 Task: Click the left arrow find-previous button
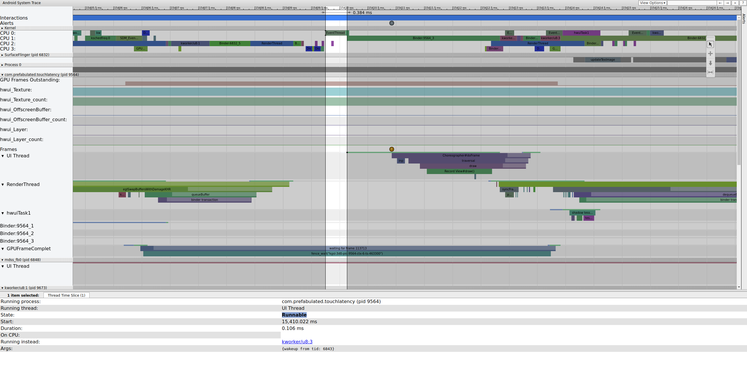[x=720, y=3]
